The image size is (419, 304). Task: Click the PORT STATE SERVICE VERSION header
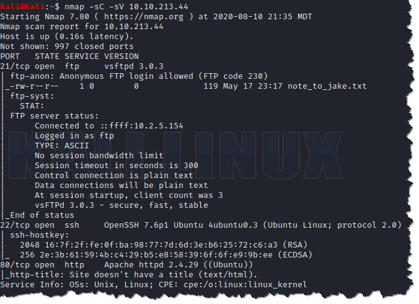coord(69,56)
